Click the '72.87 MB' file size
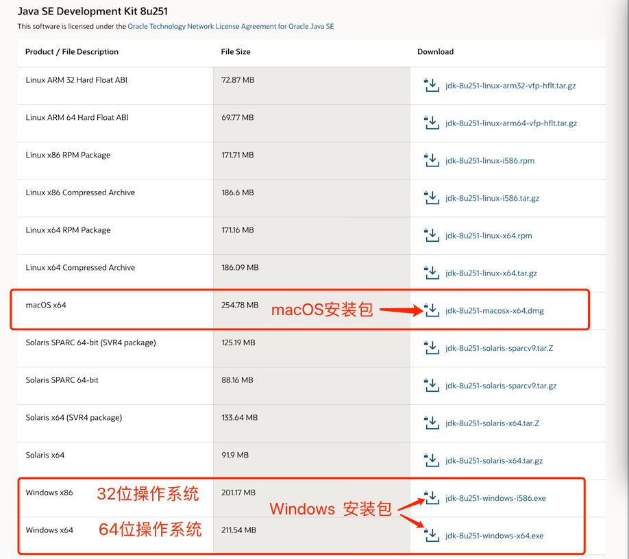The width and height of the screenshot is (629, 559). pyautogui.click(x=238, y=79)
